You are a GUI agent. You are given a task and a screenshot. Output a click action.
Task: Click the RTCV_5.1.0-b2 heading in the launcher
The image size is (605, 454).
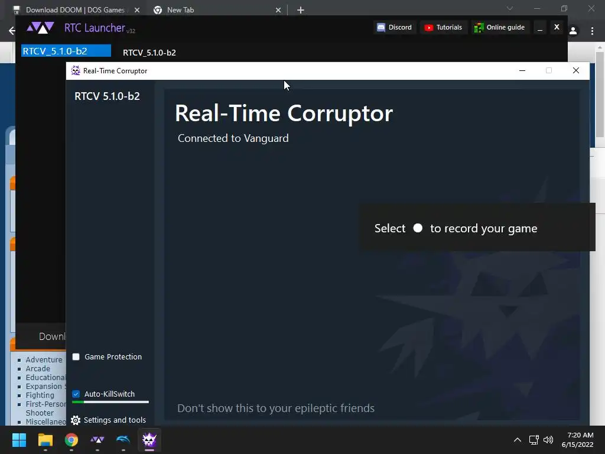tap(149, 53)
